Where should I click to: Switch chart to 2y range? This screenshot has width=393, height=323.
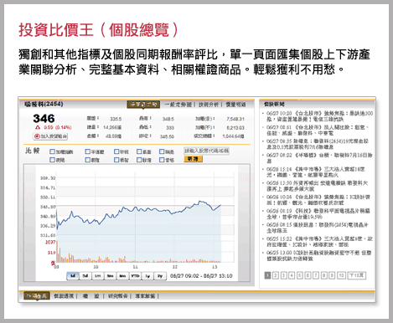160,276
